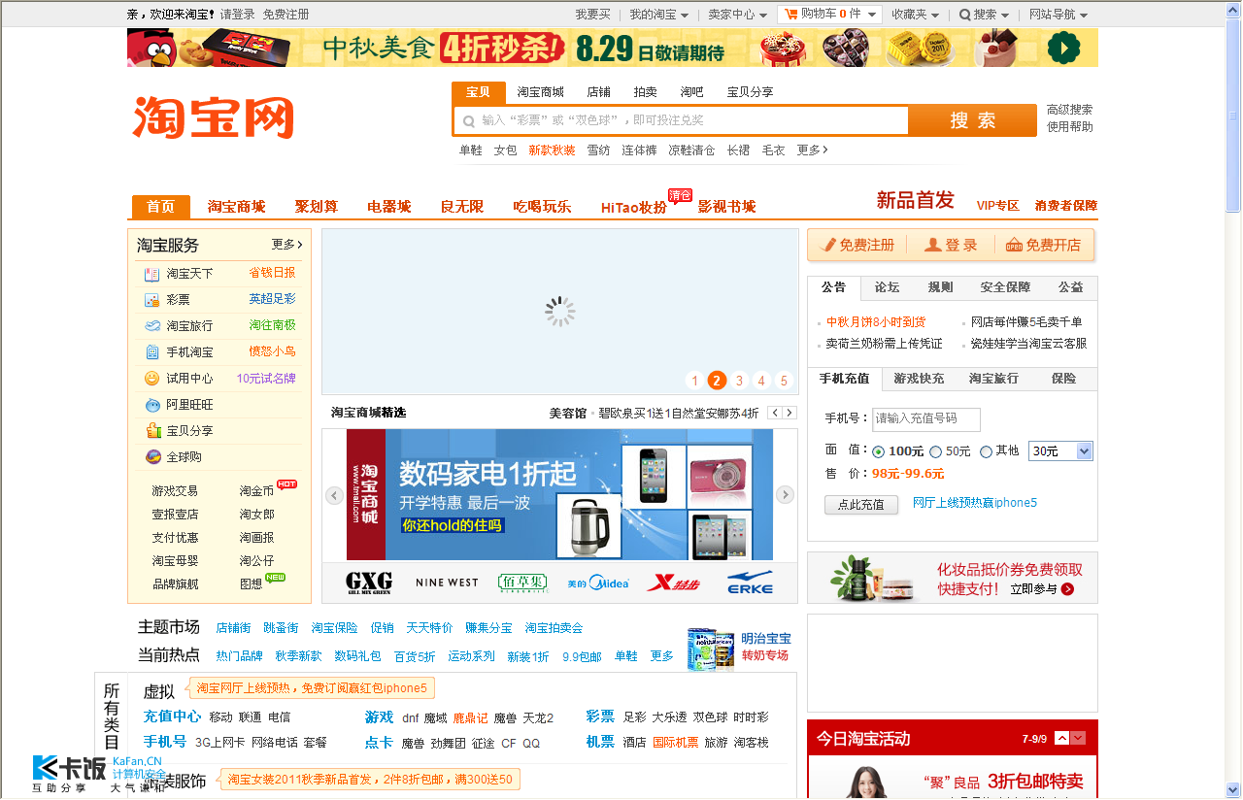This screenshot has height=800, width=1243.
Task: Open the 高级搜索 link
Action: [x=1069, y=110]
